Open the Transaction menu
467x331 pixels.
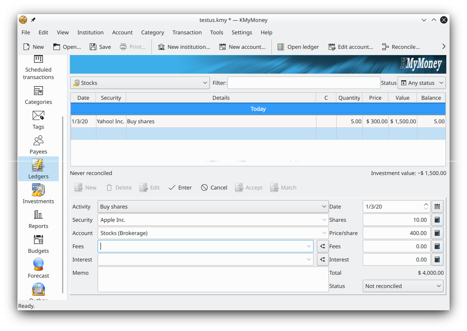tap(187, 32)
